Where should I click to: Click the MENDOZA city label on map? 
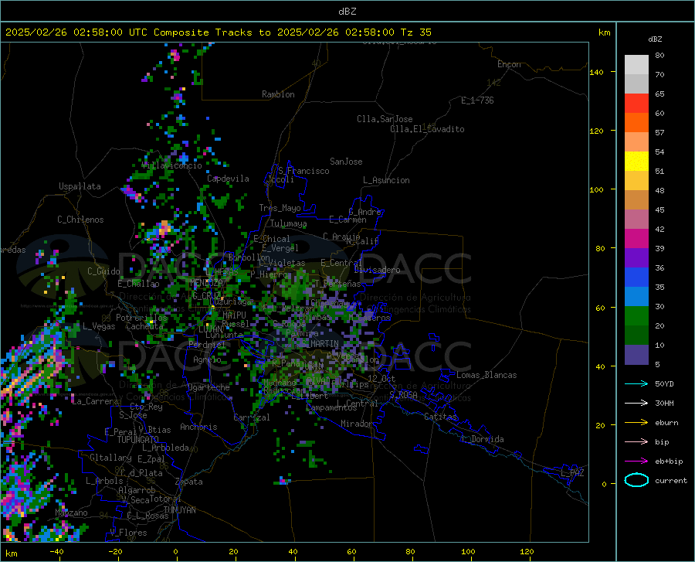click(x=206, y=283)
